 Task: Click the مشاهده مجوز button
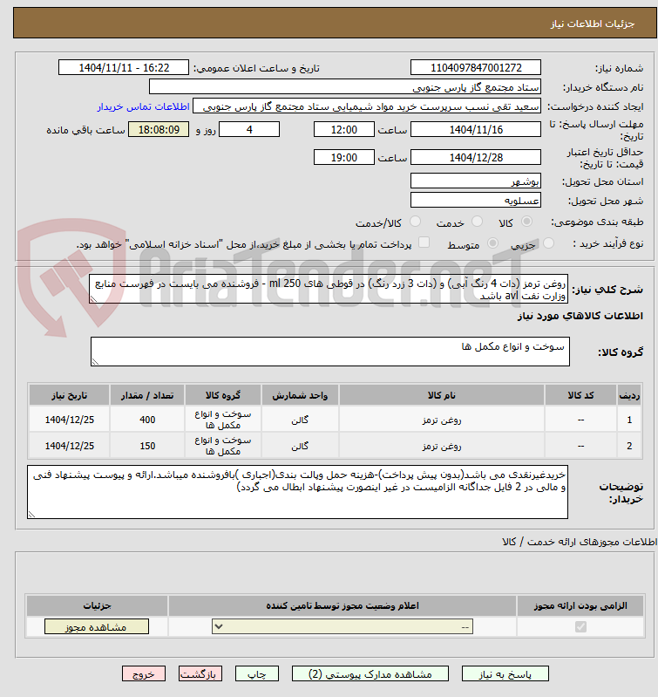pyautogui.click(x=97, y=626)
